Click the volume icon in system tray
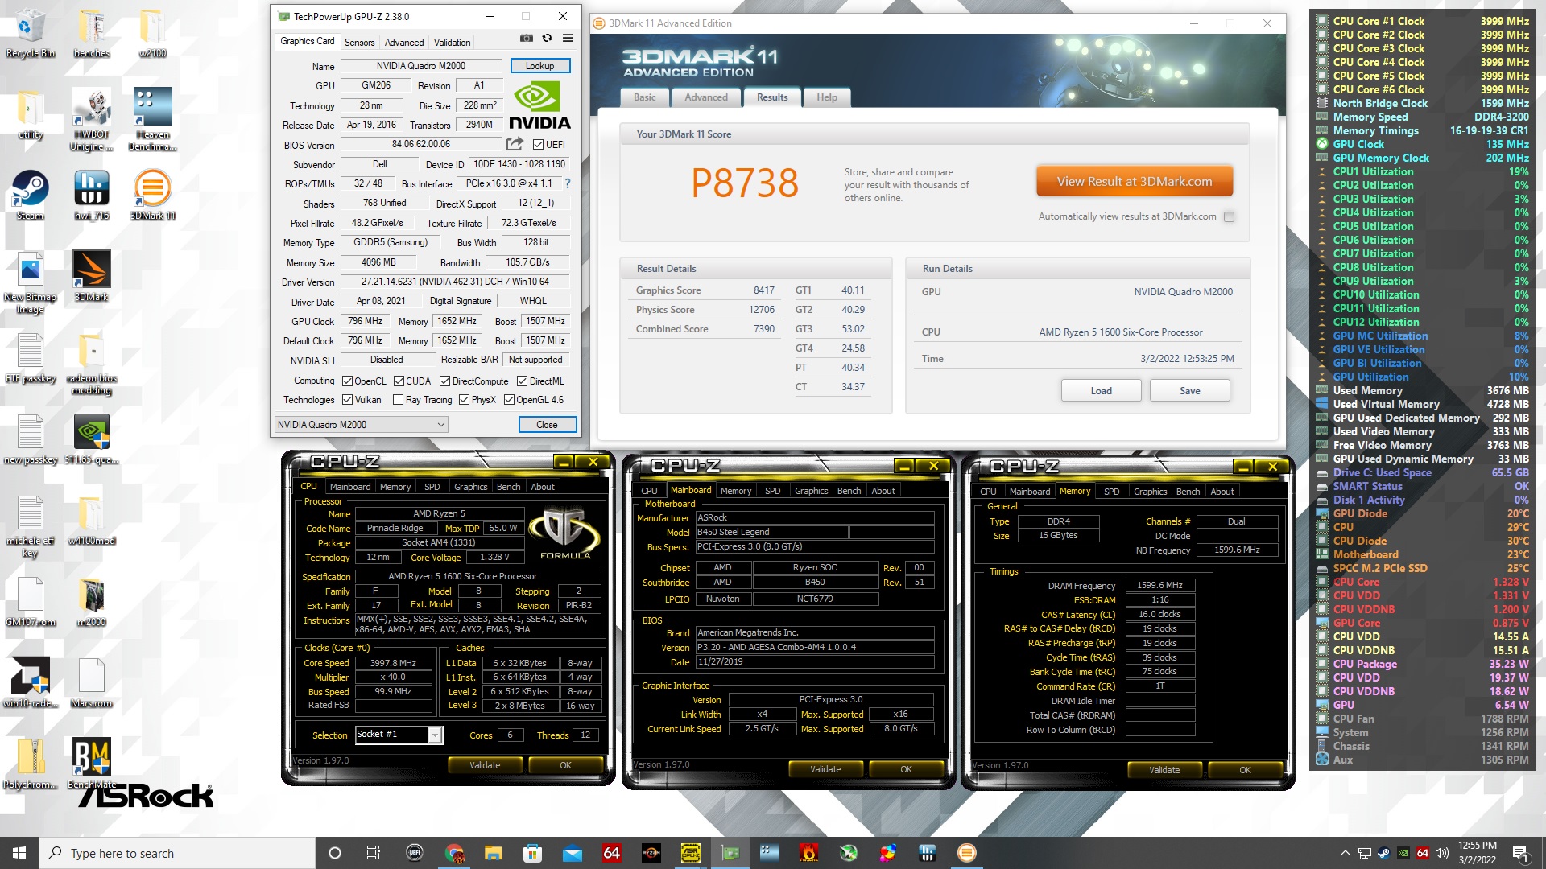This screenshot has width=1546, height=869. [1441, 853]
